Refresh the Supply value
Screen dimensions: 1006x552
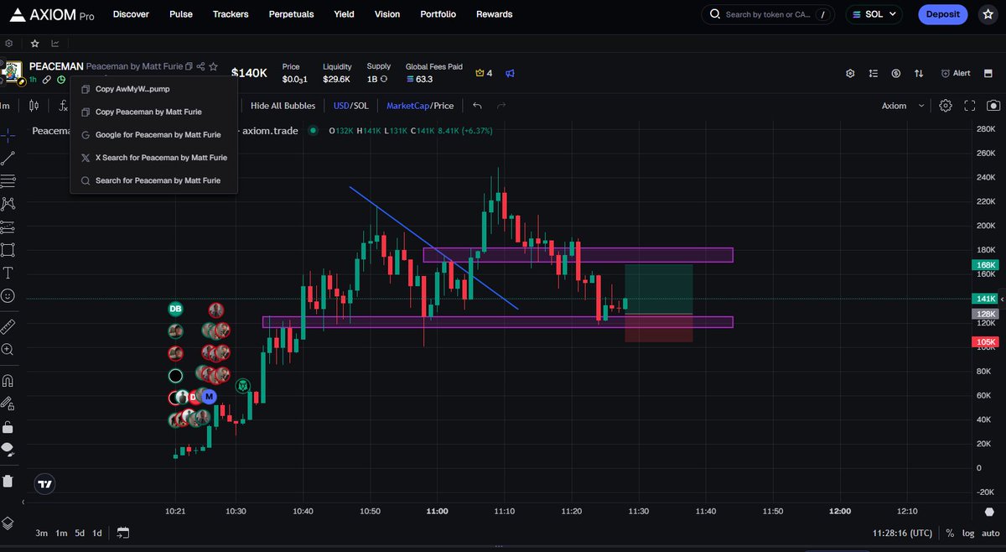pyautogui.click(x=384, y=79)
